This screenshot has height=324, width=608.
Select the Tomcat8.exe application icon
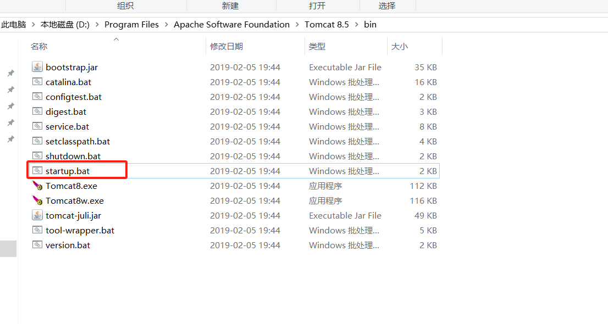click(x=37, y=186)
